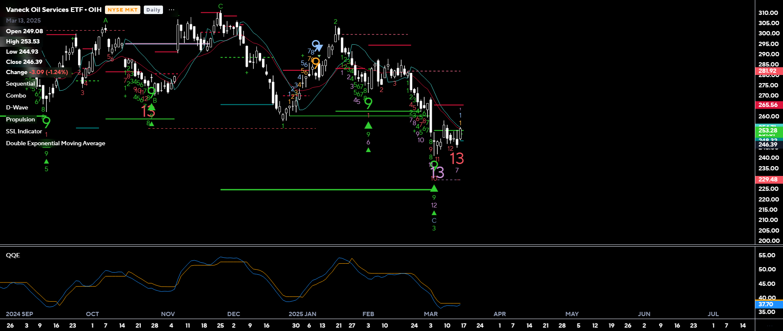Viewport: 783px width, 331px height.
Task: Toggle the D-Wave indicator label
Action: (17, 108)
